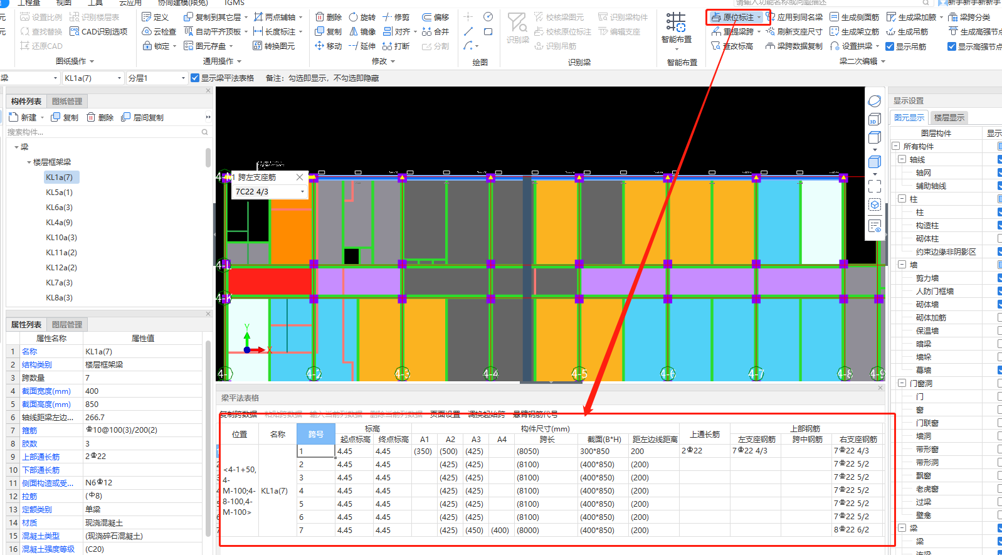This screenshot has height=555, width=1002.
Task: Select the 移动 move tool
Action: pos(329,46)
